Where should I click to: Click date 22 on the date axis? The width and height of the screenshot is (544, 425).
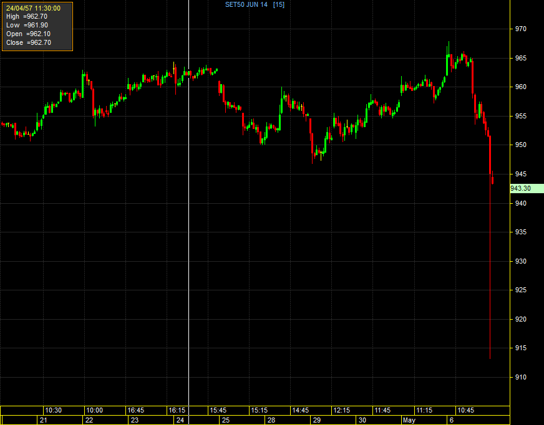(89, 420)
